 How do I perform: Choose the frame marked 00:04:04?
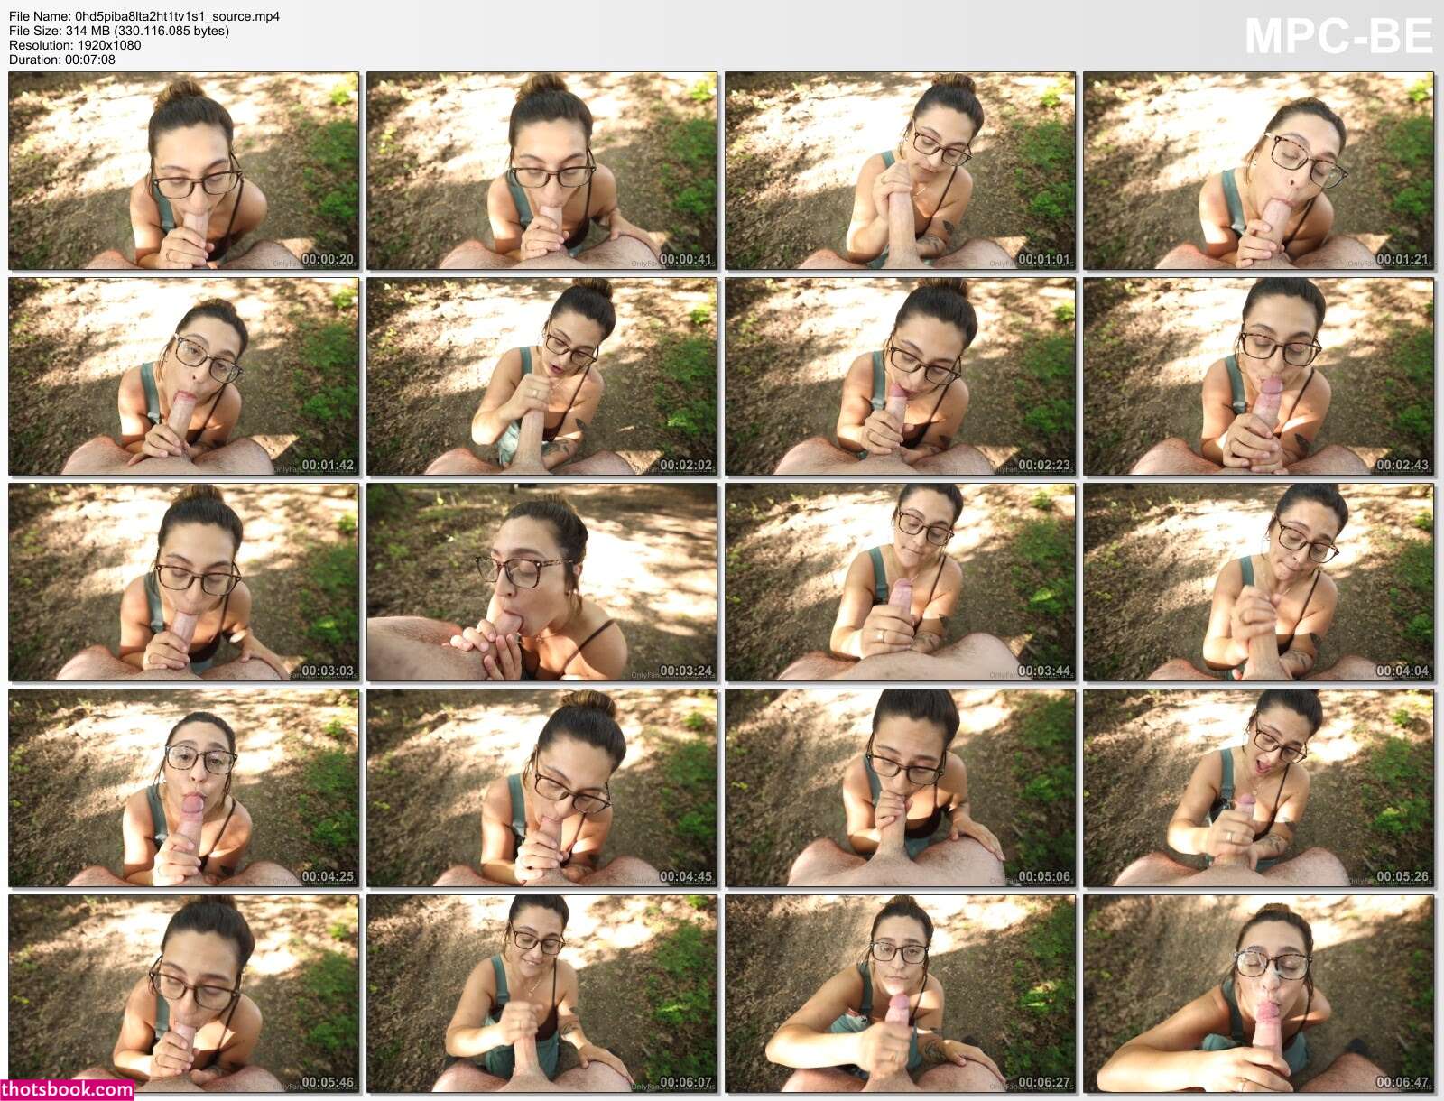pos(1258,582)
